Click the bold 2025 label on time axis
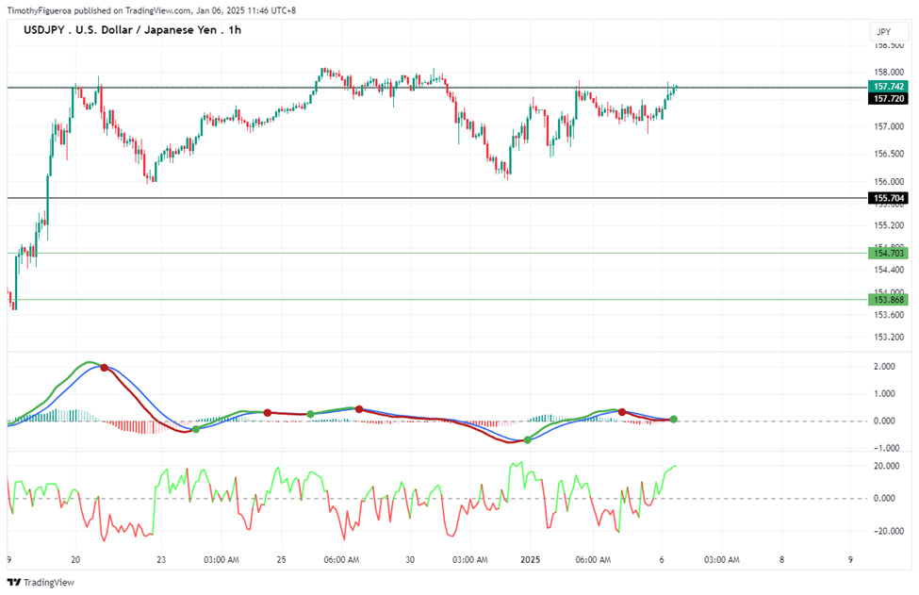The image size is (919, 595). [x=530, y=560]
